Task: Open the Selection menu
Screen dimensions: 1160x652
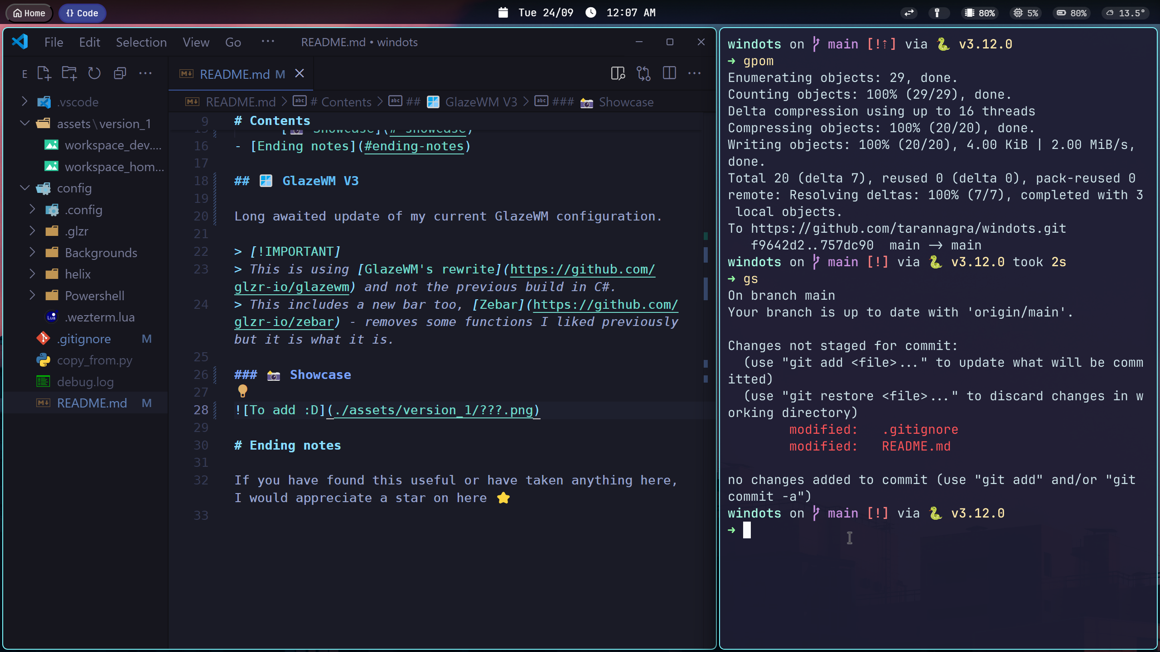Action: (141, 42)
